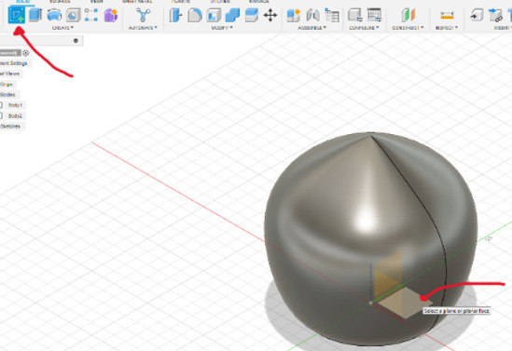Click the Bodies folder in browser
Image resolution: width=512 pixels, height=351 pixels.
(7, 95)
